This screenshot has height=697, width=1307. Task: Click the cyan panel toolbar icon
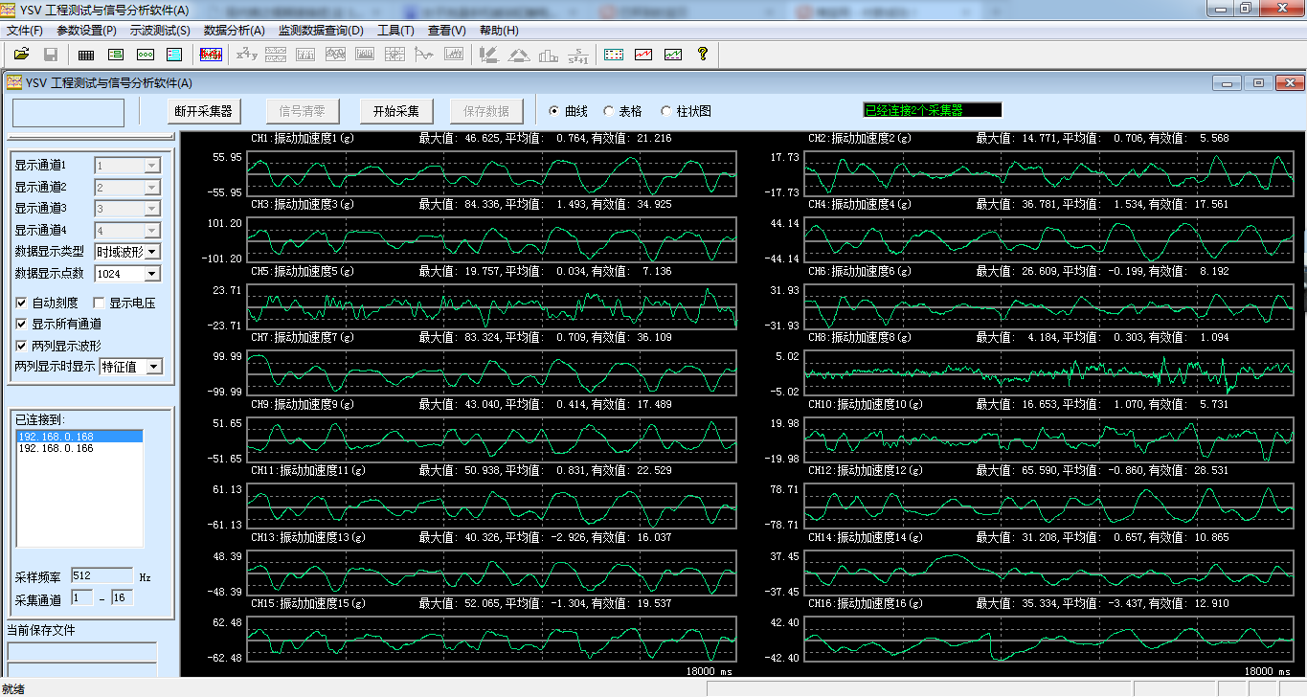(x=174, y=55)
